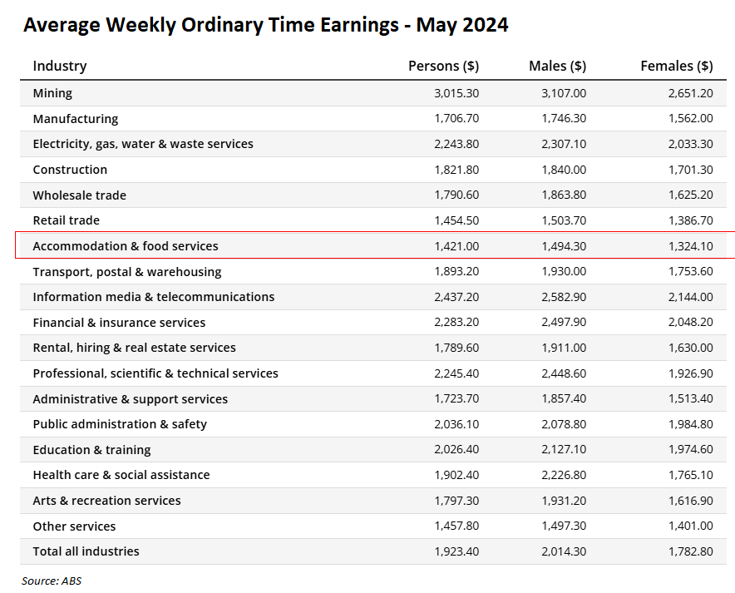Click Manufacturing persons value 1,706.70
This screenshot has width=735, height=593.
pos(456,119)
